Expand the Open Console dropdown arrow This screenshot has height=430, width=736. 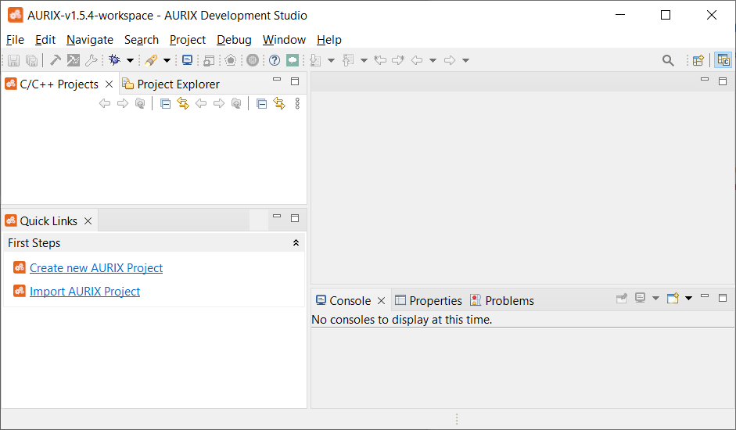(x=688, y=299)
